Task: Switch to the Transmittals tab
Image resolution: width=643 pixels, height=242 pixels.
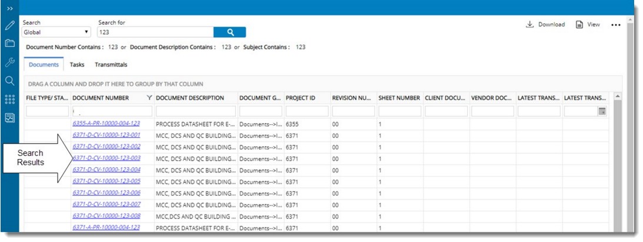Action: pos(111,65)
